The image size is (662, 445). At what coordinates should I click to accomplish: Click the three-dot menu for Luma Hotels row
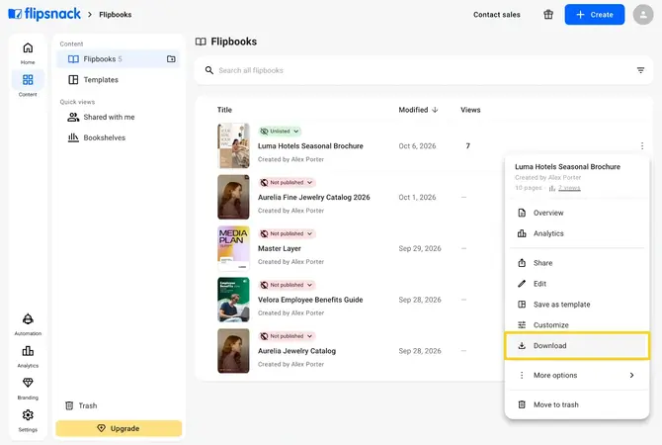click(641, 145)
